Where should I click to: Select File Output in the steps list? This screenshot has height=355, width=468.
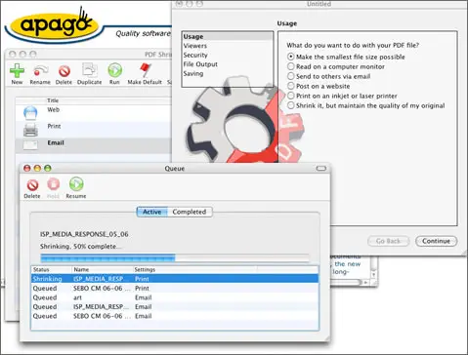click(200, 64)
